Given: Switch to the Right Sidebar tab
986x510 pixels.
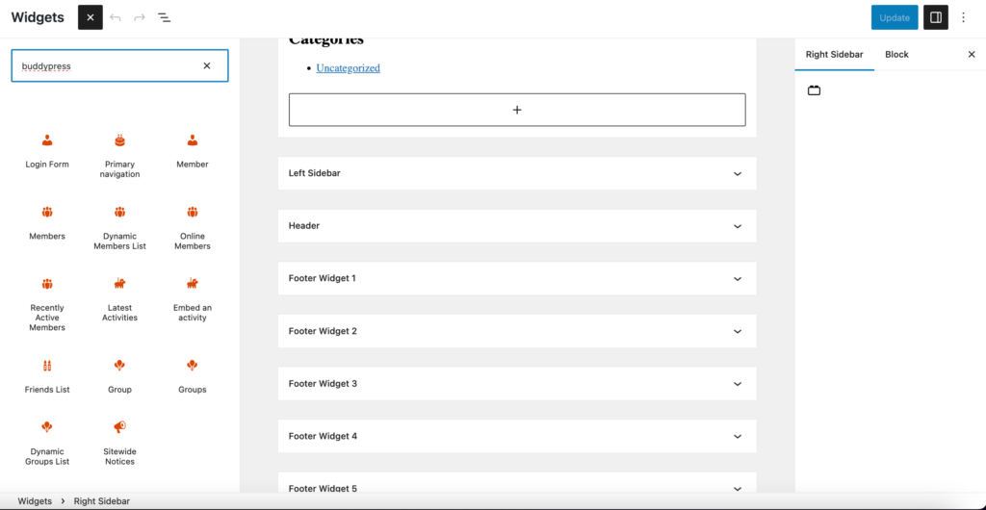Looking at the screenshot, I should point(835,55).
